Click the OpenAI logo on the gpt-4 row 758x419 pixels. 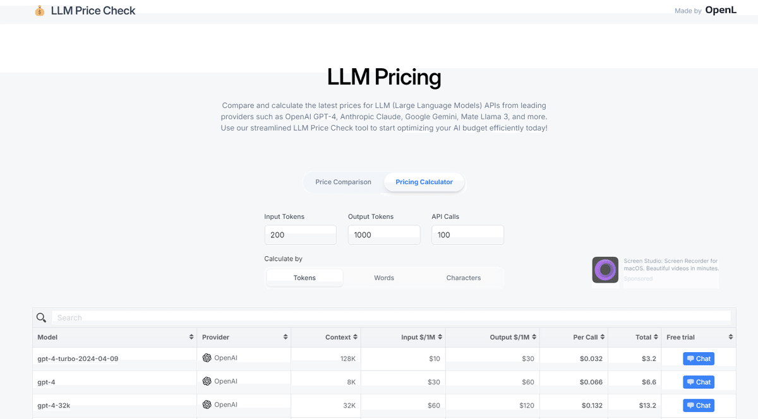point(207,382)
